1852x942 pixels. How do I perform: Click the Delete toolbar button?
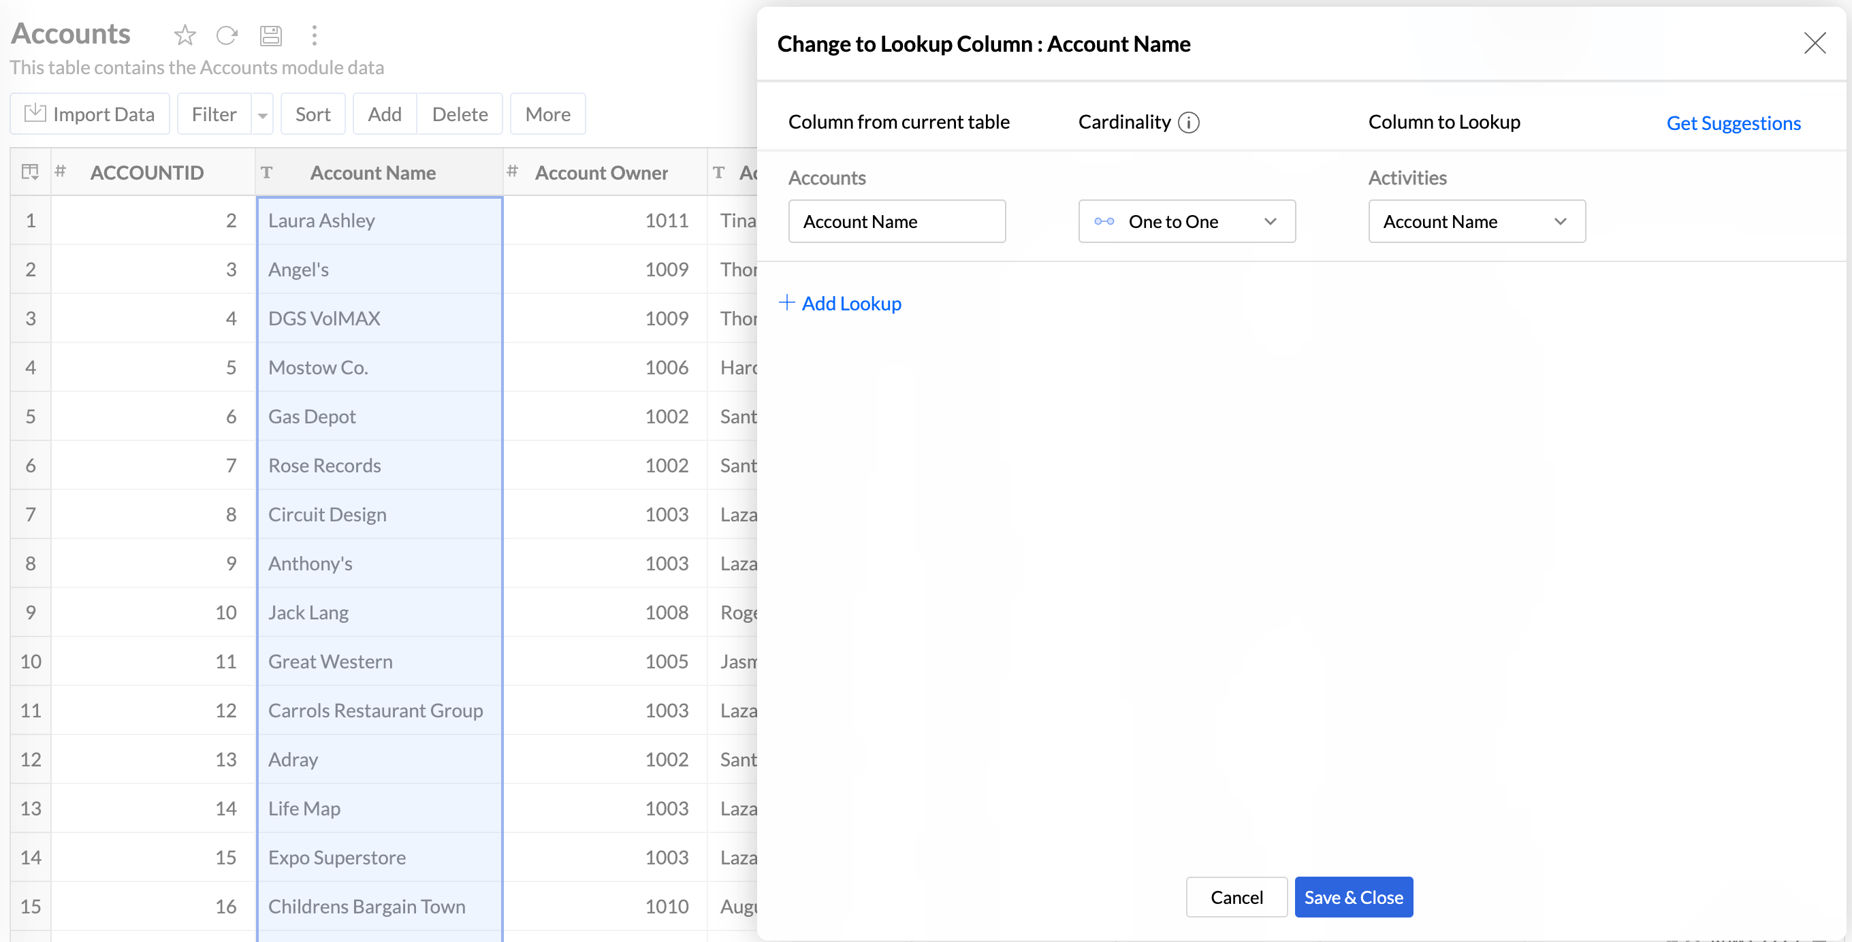(x=460, y=114)
